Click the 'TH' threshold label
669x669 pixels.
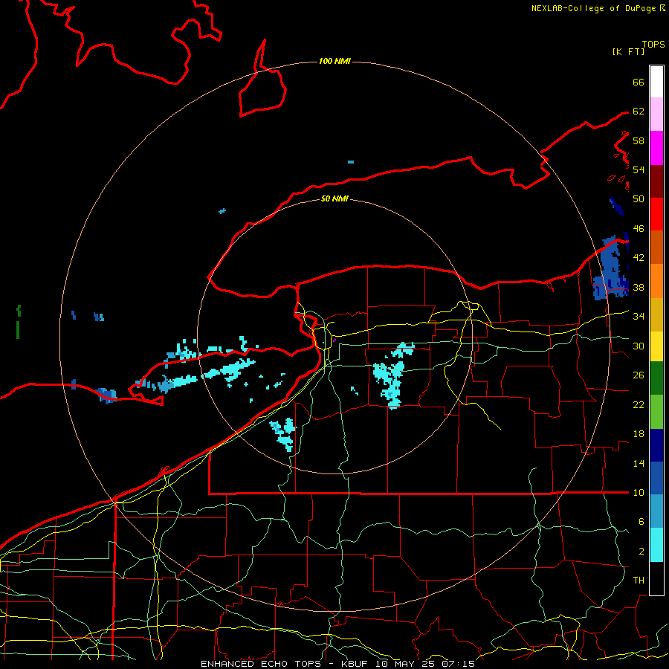[639, 580]
